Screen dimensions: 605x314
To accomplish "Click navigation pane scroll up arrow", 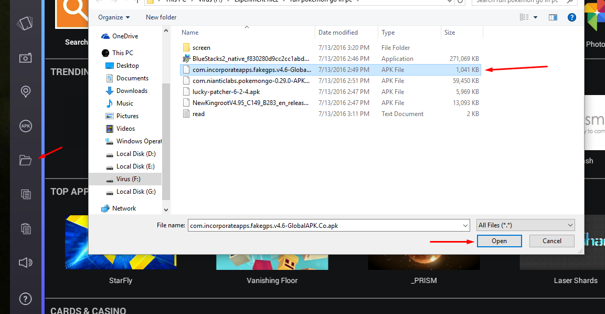I will click(x=166, y=30).
